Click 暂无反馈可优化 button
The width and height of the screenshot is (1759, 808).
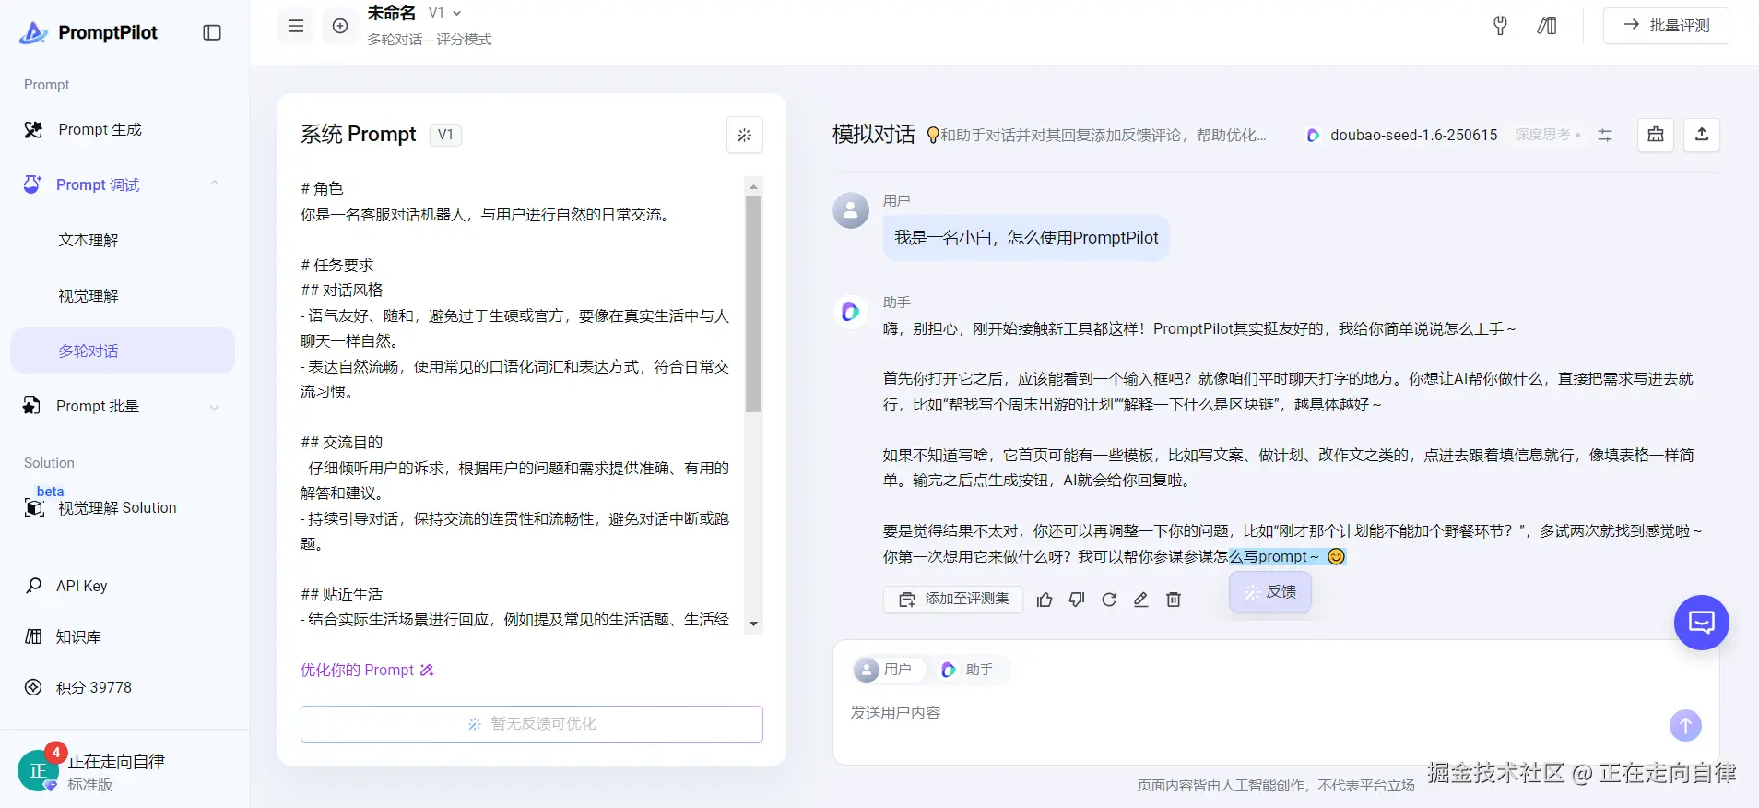coord(532,724)
